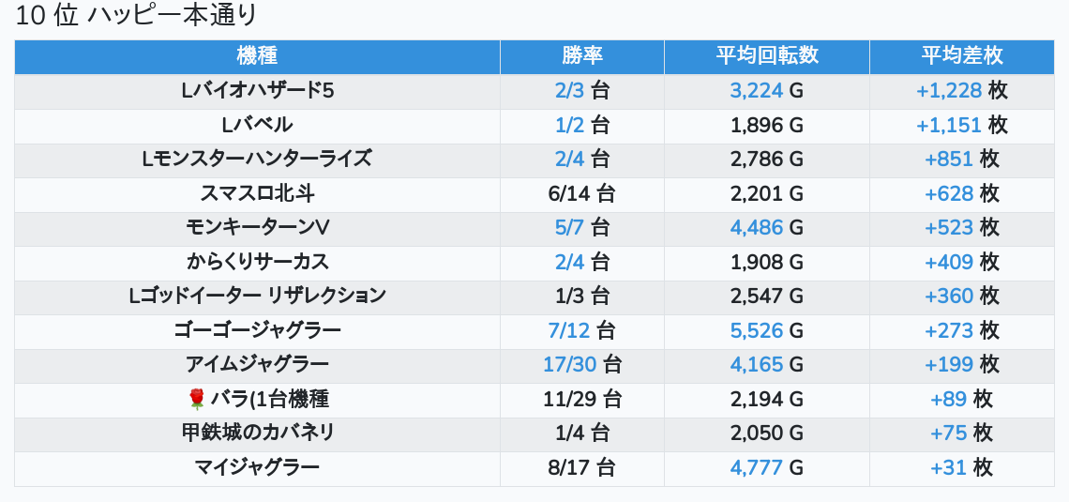1069x502 pixels.
Task: Click the 17/30 win rate value
Action: (569, 364)
